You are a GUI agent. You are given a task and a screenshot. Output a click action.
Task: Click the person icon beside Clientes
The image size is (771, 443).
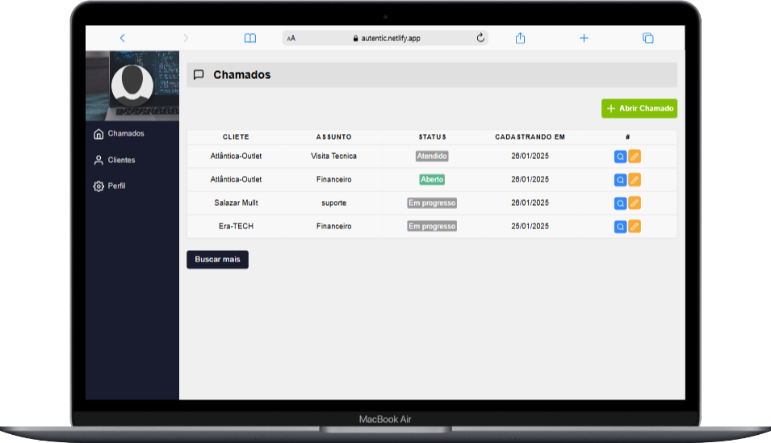pyautogui.click(x=98, y=161)
